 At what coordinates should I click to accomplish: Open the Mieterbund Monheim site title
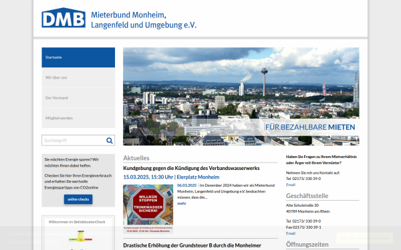coord(144,20)
